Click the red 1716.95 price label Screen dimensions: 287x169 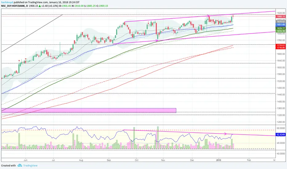click(x=281, y=48)
